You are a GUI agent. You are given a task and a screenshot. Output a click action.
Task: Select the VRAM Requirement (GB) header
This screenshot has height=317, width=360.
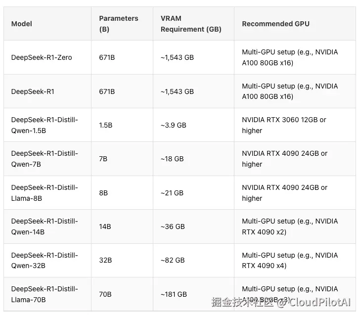[x=191, y=24]
